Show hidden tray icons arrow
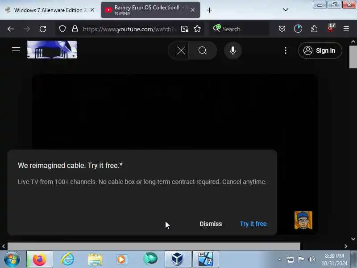This screenshot has width=357, height=268. 280,260
